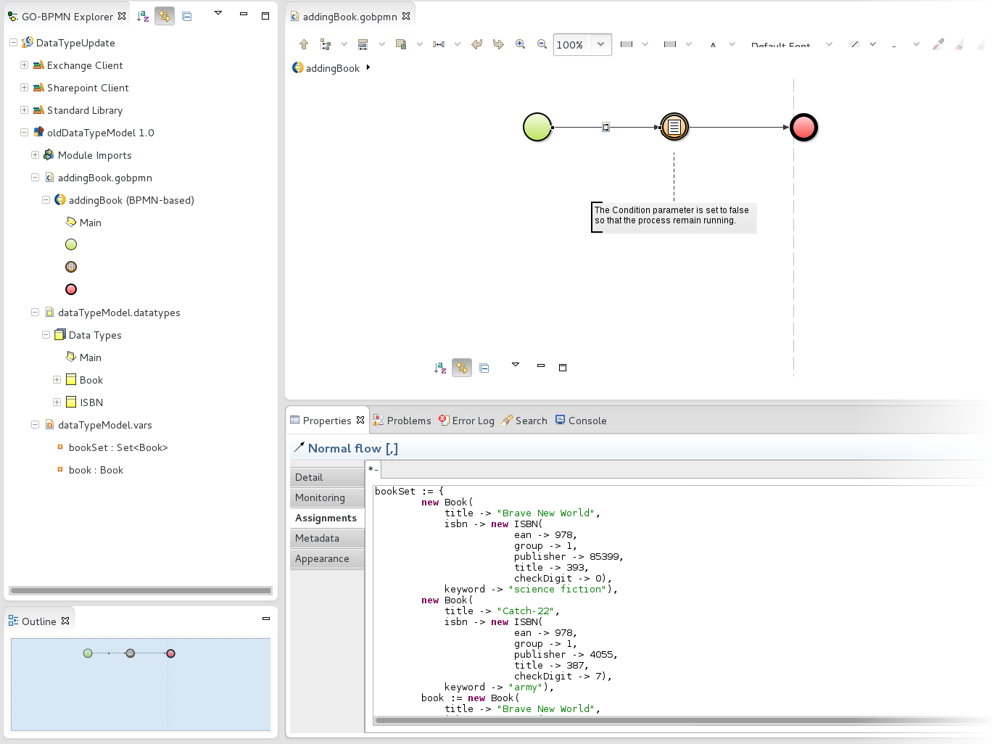Select the task node in the diagram
This screenshot has width=992, height=744.
[x=674, y=127]
